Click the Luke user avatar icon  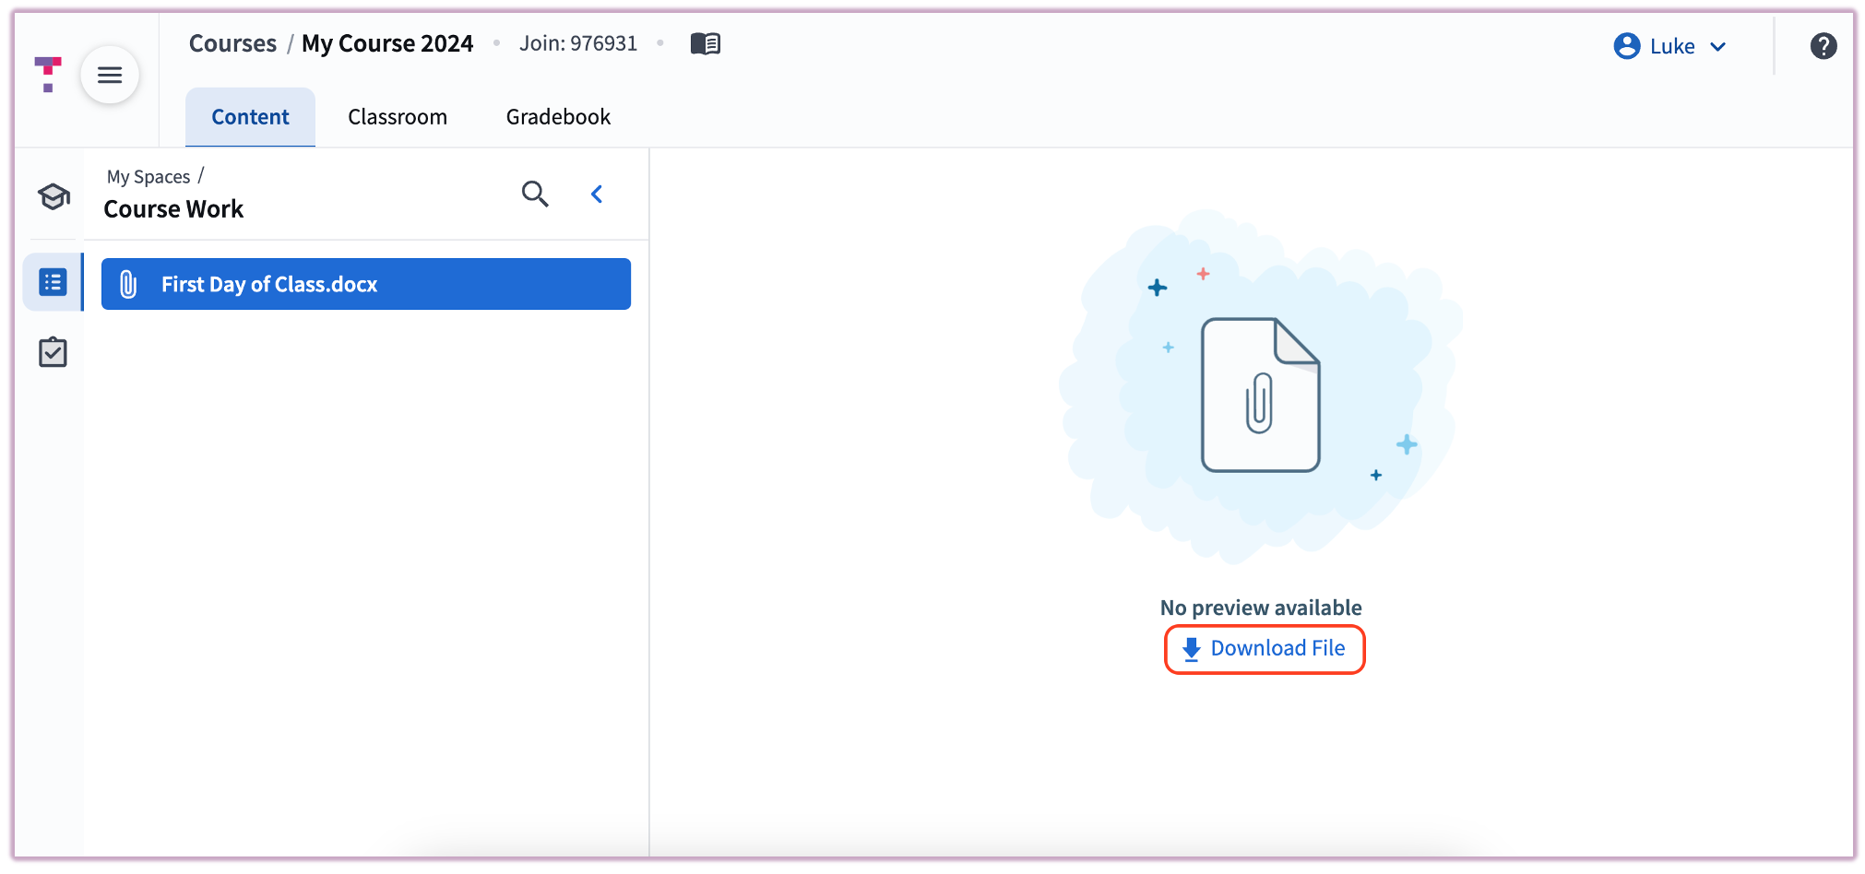(1625, 45)
